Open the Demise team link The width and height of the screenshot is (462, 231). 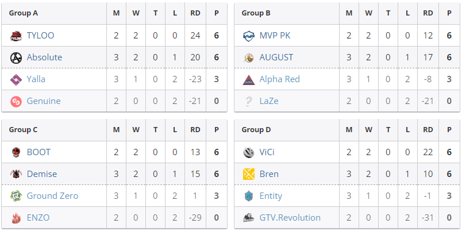(42, 174)
